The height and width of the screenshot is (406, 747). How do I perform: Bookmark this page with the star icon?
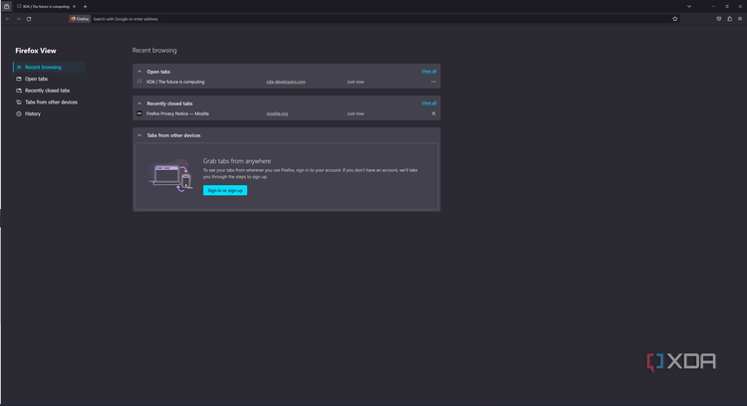(x=675, y=19)
